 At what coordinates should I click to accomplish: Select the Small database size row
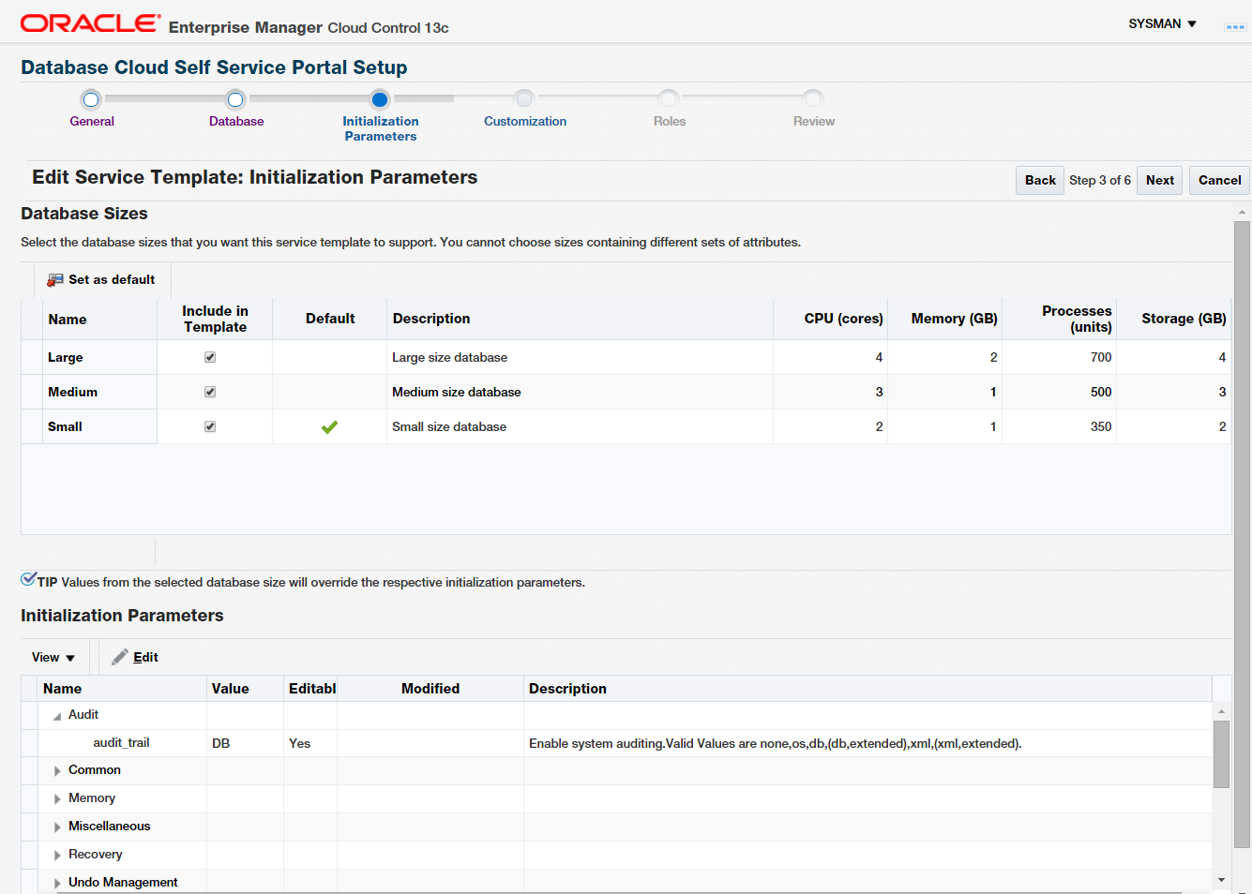click(626, 426)
